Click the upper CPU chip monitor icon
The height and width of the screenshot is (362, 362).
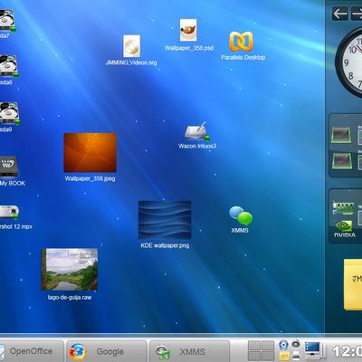[x=341, y=134]
